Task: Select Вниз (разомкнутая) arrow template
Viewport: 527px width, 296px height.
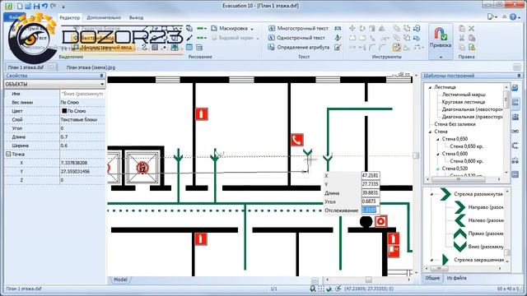Action: click(478, 247)
